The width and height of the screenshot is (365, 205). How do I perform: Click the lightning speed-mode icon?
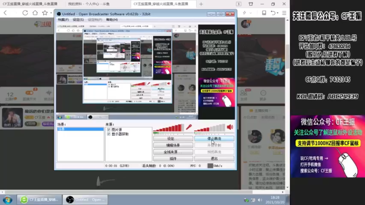pyautogui.click(x=245, y=13)
